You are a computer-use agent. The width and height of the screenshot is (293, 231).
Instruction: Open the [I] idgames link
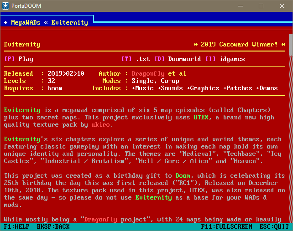[225, 59]
